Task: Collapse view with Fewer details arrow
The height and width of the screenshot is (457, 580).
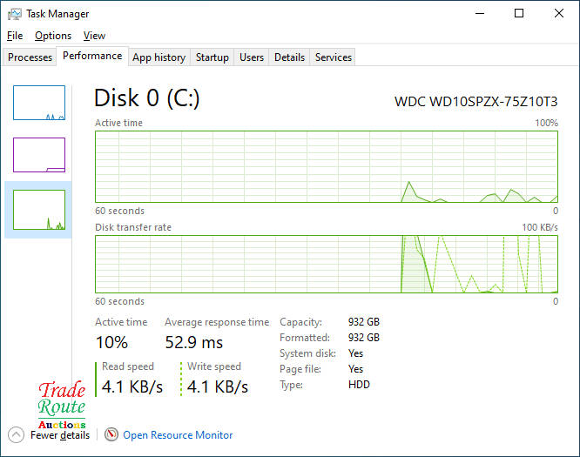Action: pos(16,434)
